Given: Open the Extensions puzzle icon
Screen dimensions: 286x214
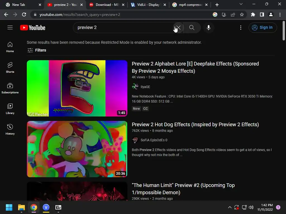Looking at the screenshot, I should tap(253, 14).
